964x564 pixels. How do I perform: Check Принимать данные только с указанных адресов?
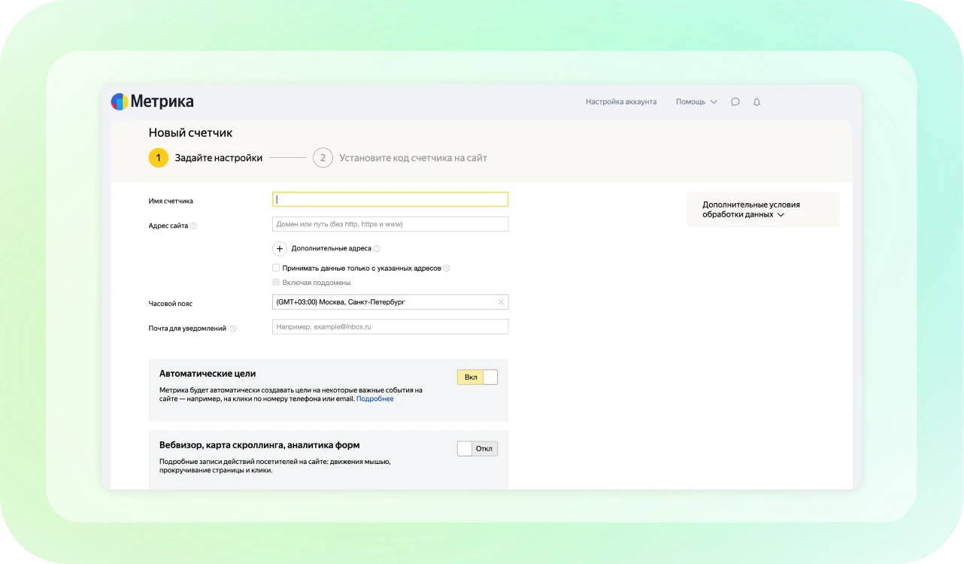click(x=276, y=268)
